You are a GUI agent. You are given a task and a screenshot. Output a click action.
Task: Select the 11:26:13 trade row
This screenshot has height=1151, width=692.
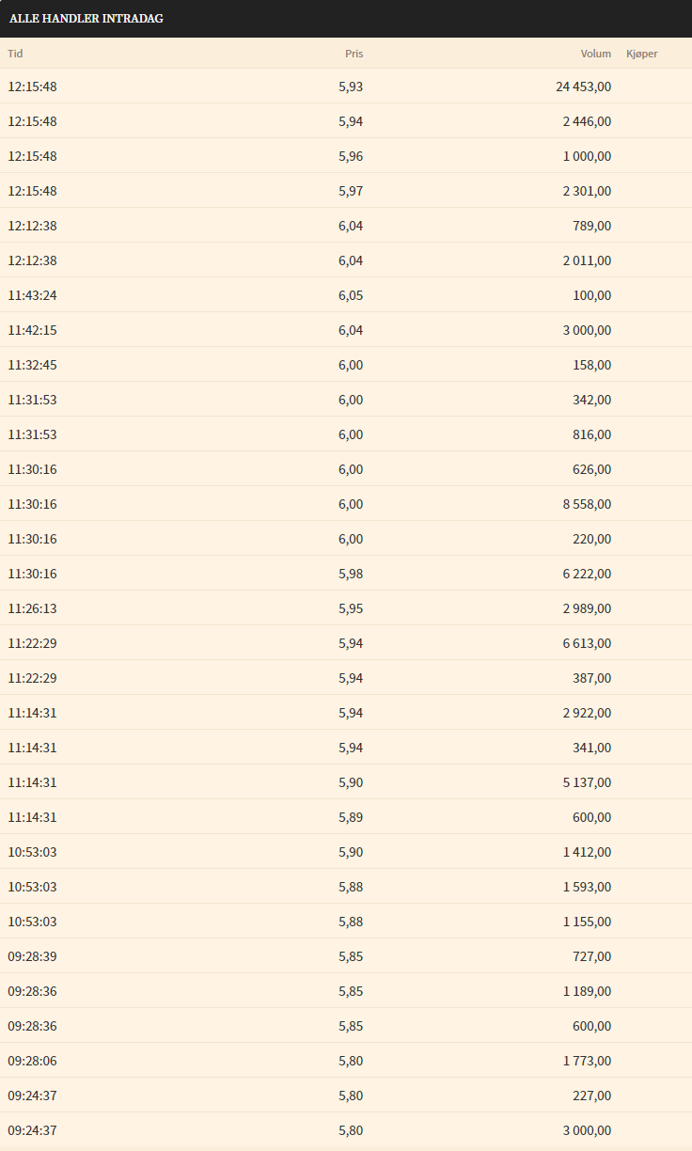(346, 608)
